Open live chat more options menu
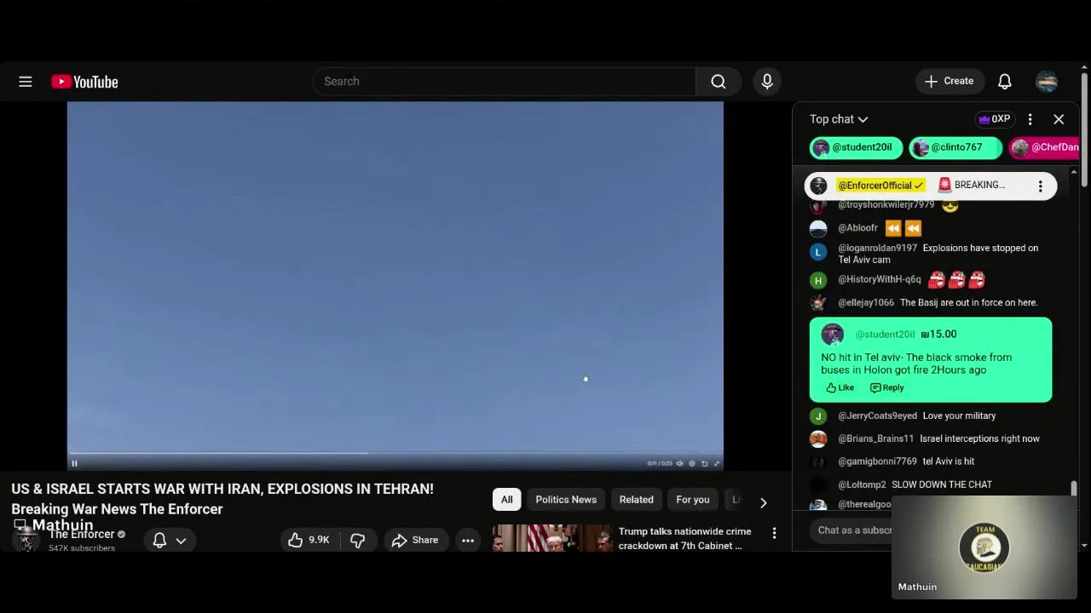The image size is (1091, 613). 1030,119
